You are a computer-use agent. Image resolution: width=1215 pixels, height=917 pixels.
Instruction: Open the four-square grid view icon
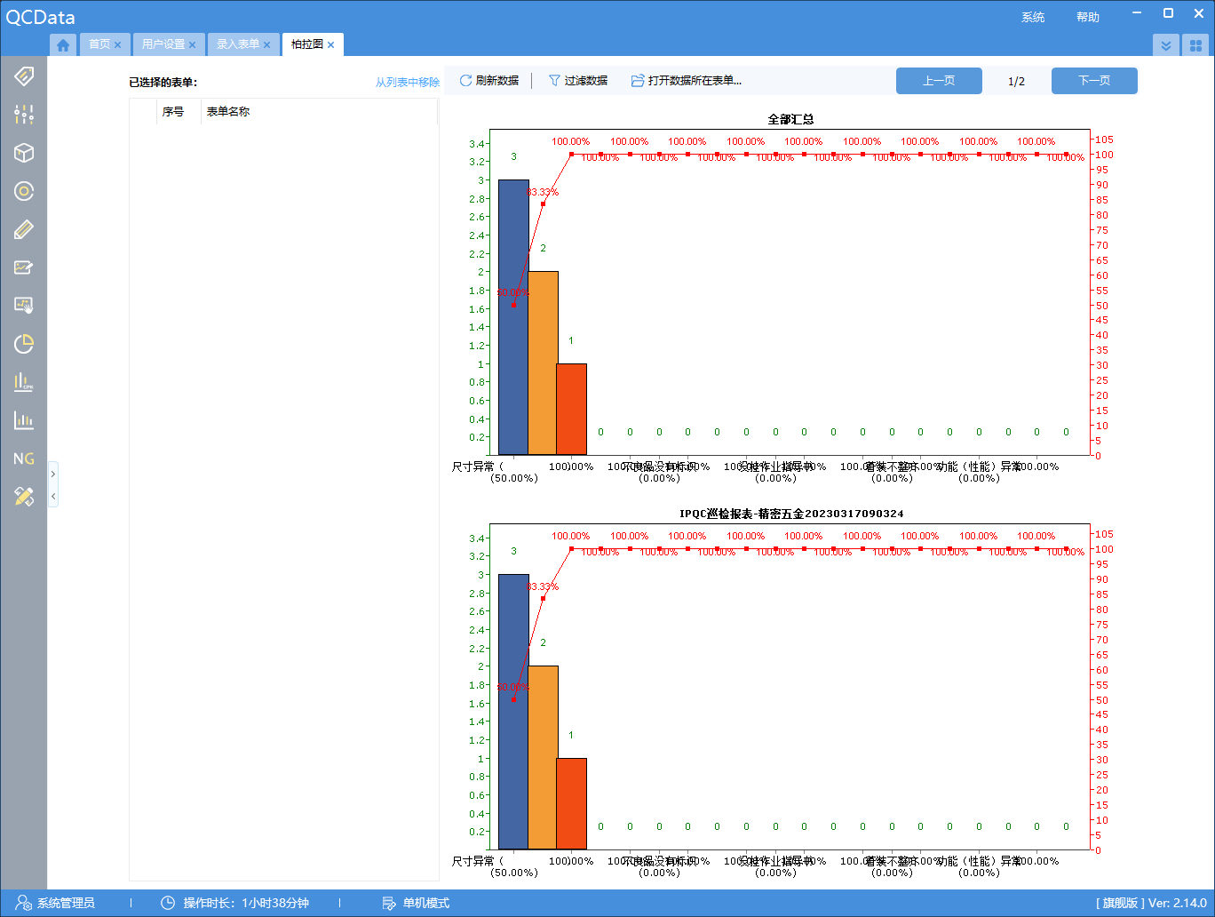point(1195,45)
